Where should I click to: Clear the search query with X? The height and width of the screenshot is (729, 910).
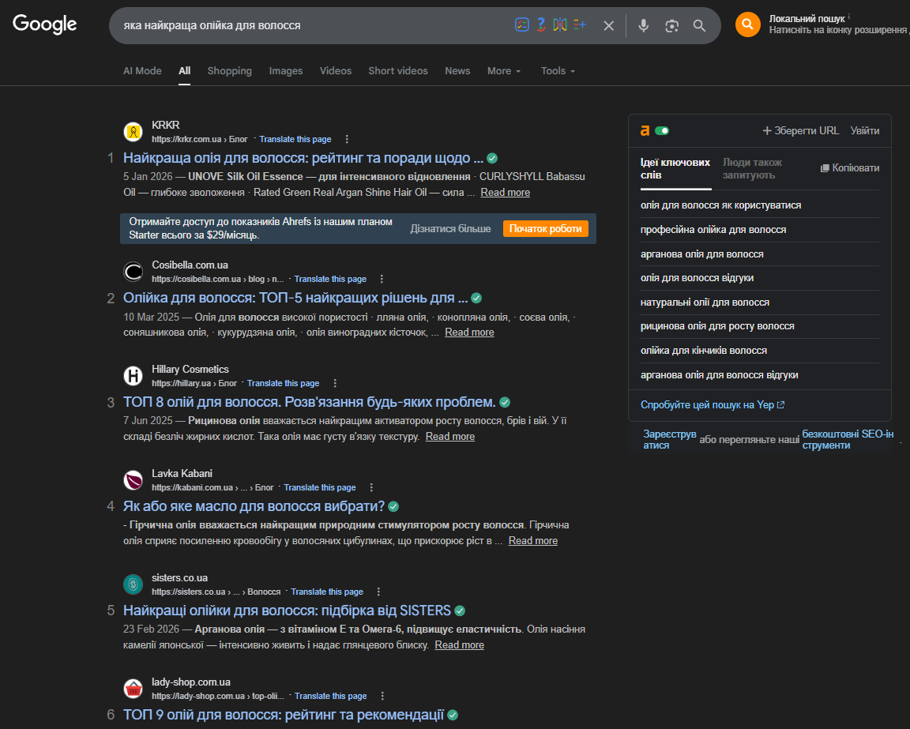click(609, 25)
